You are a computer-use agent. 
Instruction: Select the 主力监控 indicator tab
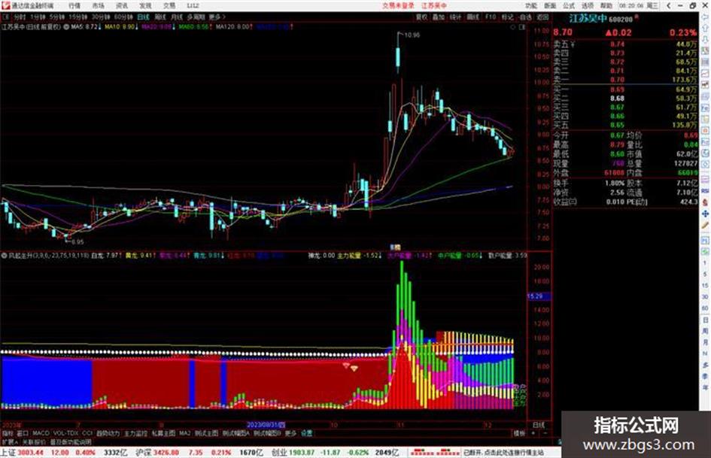(135, 433)
